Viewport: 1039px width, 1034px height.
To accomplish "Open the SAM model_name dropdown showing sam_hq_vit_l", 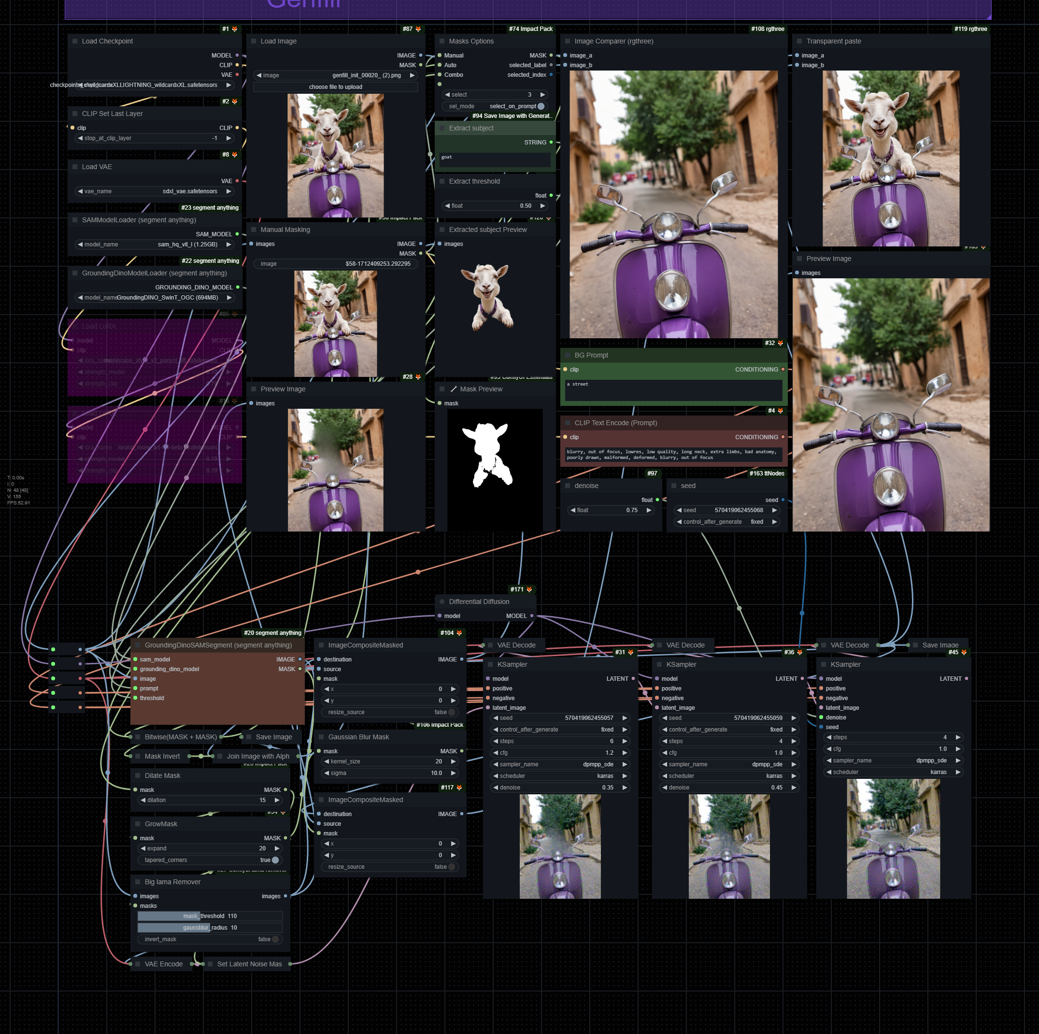I will pos(156,244).
